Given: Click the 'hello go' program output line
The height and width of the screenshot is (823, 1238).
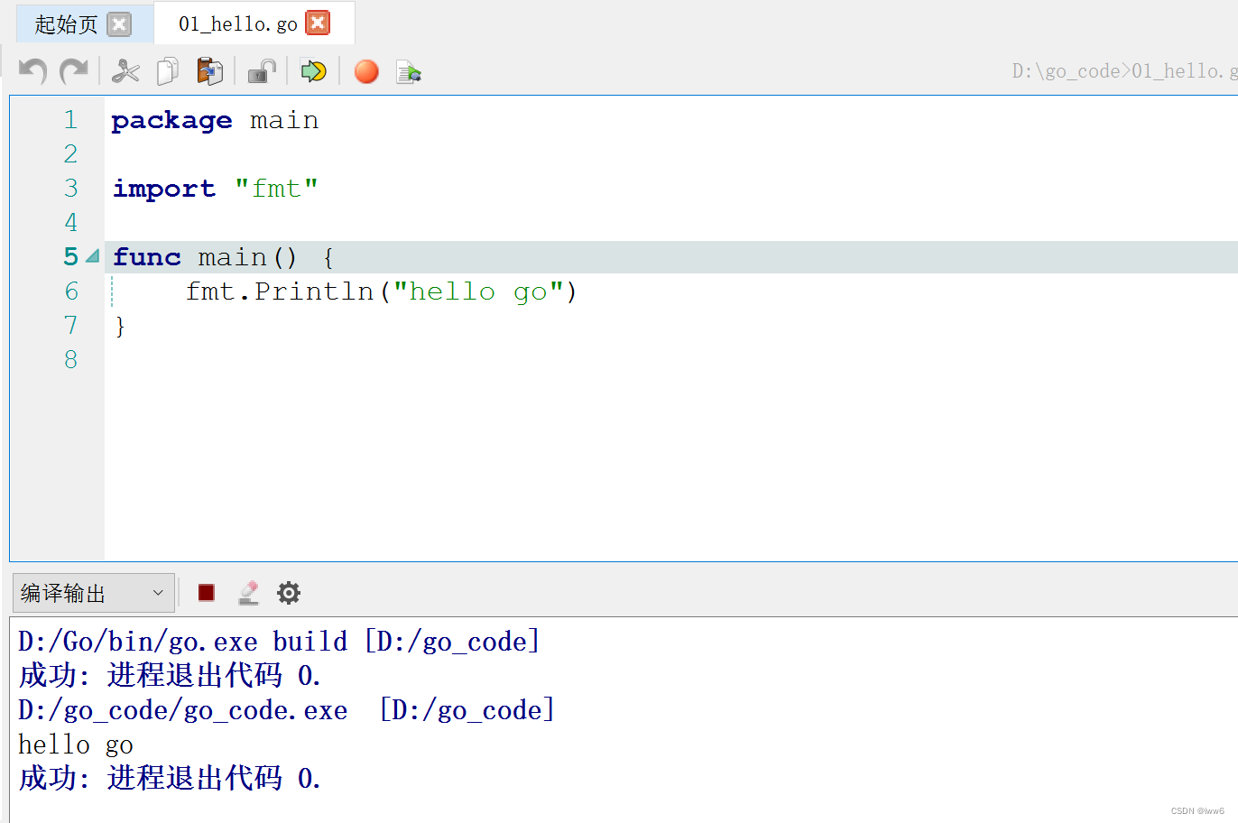Looking at the screenshot, I should [x=76, y=744].
